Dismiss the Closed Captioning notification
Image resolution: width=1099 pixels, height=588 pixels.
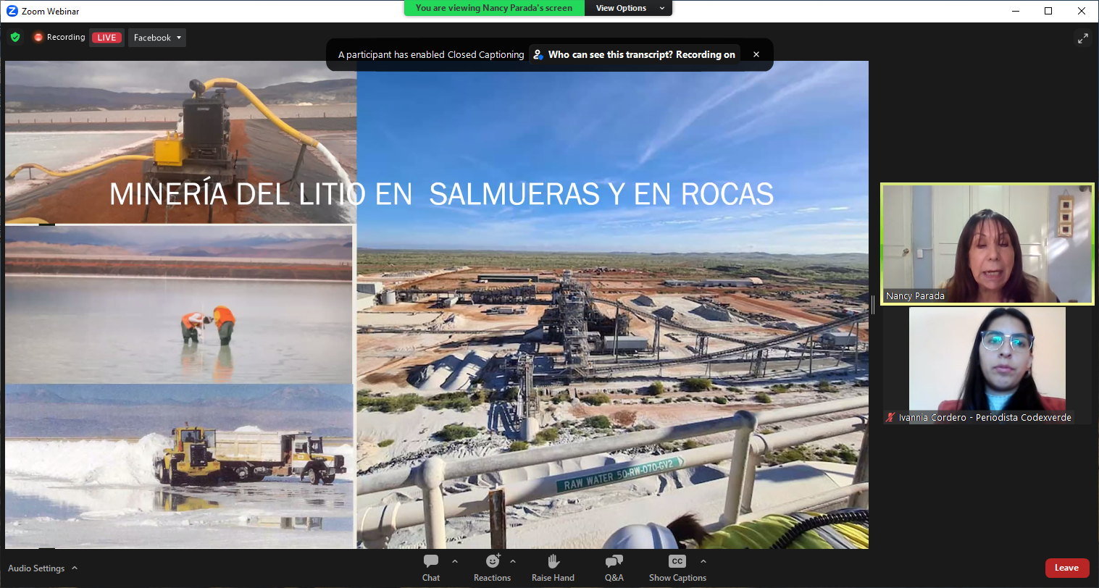pos(756,54)
